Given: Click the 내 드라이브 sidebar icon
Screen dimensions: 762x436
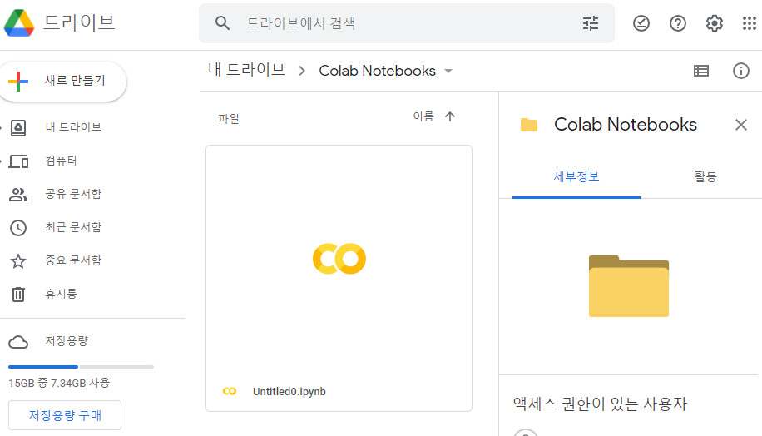Looking at the screenshot, I should tap(18, 128).
